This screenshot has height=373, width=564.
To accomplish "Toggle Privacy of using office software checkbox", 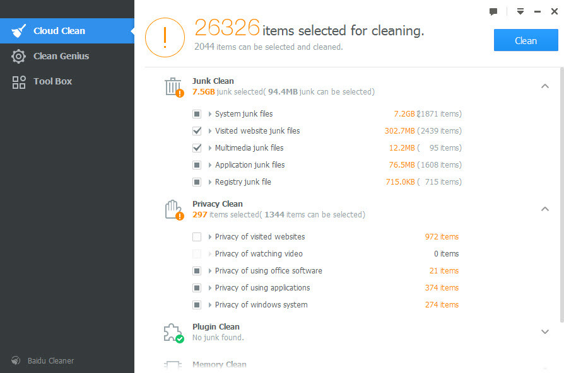I will point(197,271).
